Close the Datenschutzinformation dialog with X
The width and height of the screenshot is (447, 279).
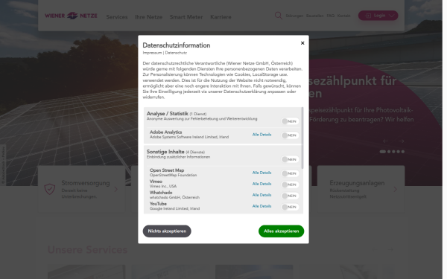[302, 43]
